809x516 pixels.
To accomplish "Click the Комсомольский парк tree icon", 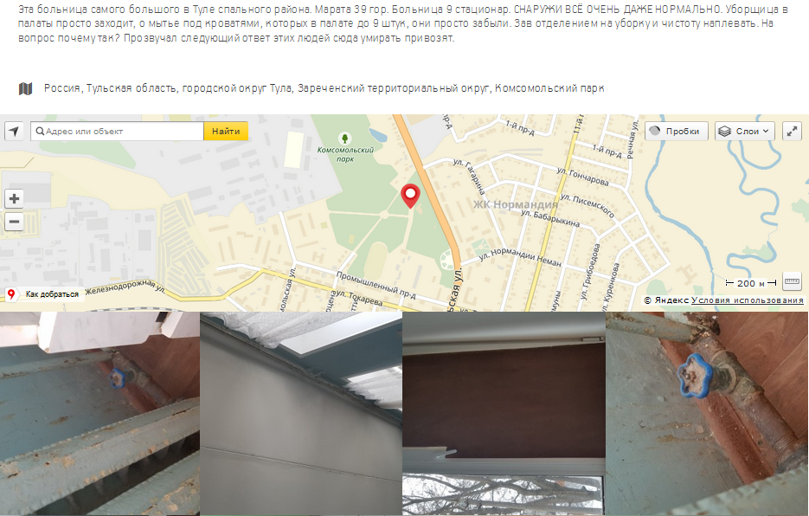I will coord(344,139).
